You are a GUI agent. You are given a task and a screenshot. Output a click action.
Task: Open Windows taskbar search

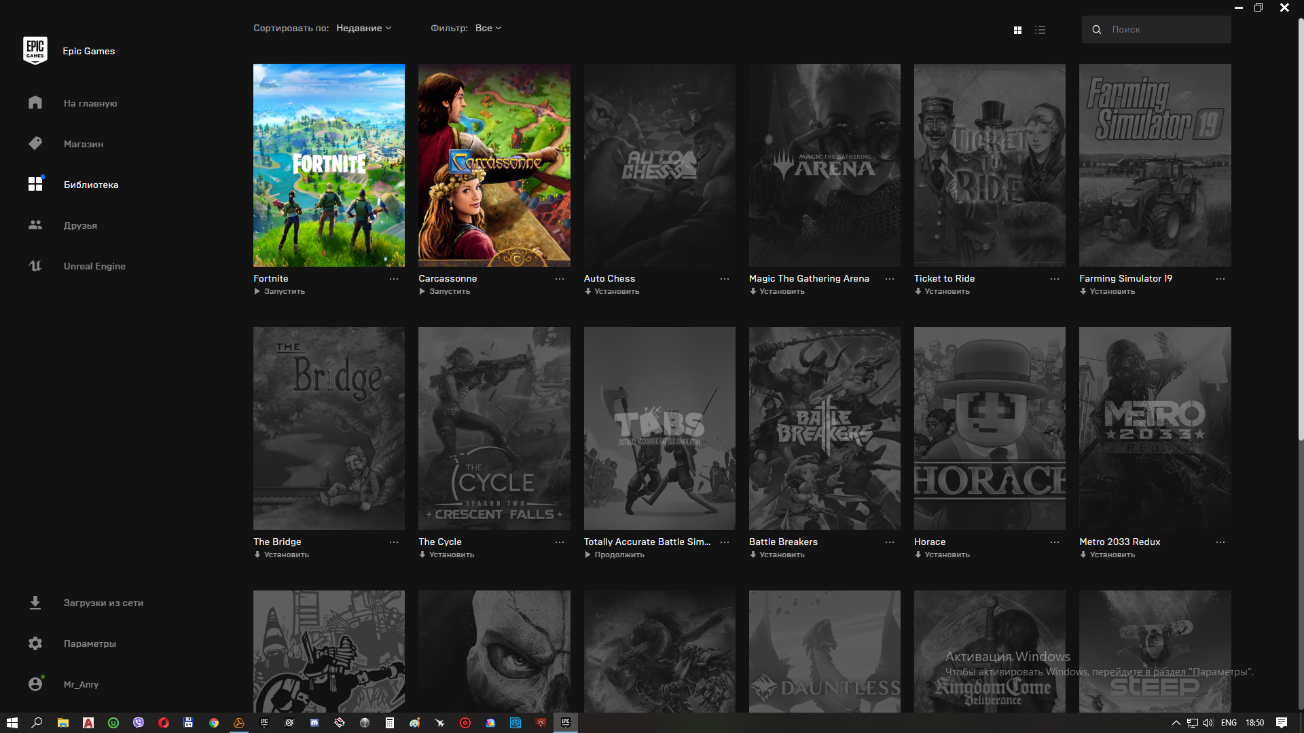click(37, 723)
